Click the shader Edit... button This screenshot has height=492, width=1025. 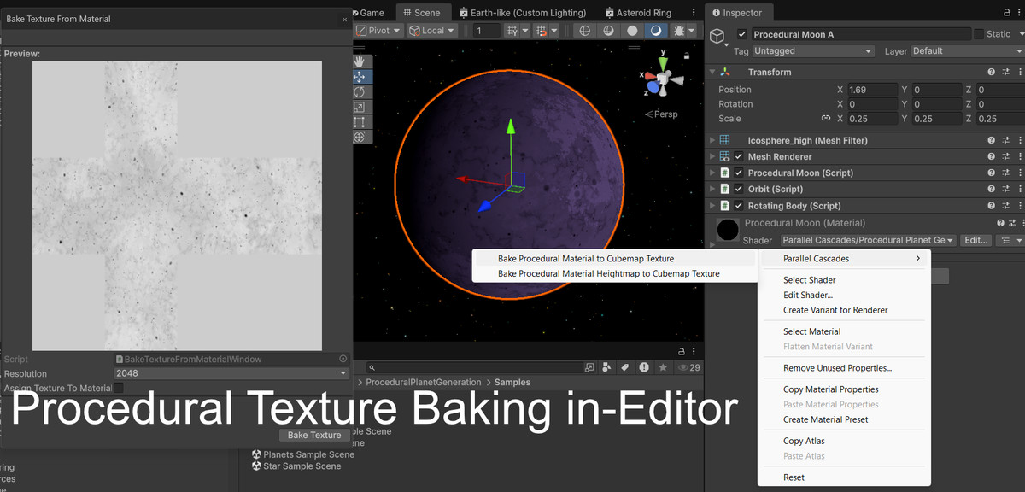point(975,241)
